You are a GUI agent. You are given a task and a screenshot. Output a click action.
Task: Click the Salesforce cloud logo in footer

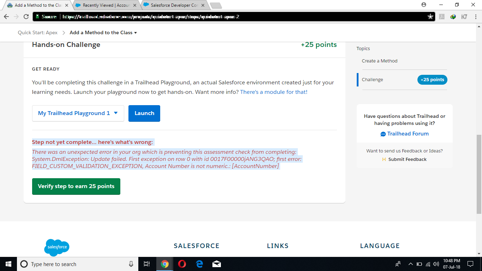57,247
